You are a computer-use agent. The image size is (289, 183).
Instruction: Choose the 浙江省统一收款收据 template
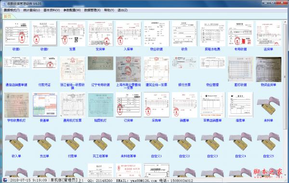(72, 69)
